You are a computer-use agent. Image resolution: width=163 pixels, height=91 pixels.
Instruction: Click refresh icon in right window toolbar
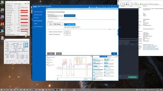coord(125,4)
